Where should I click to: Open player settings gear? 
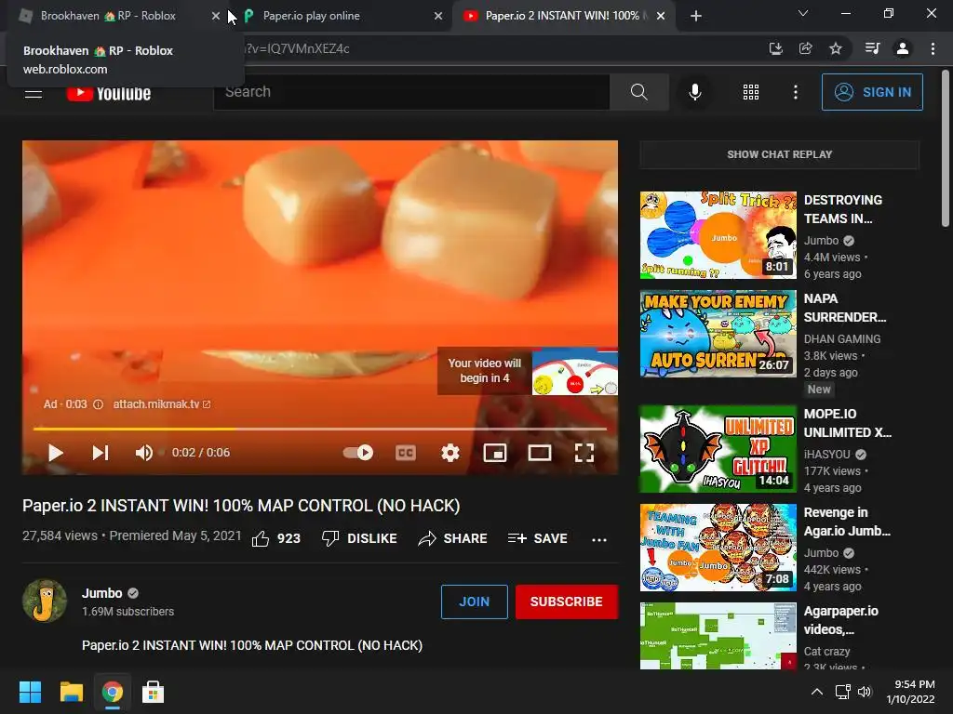(450, 453)
